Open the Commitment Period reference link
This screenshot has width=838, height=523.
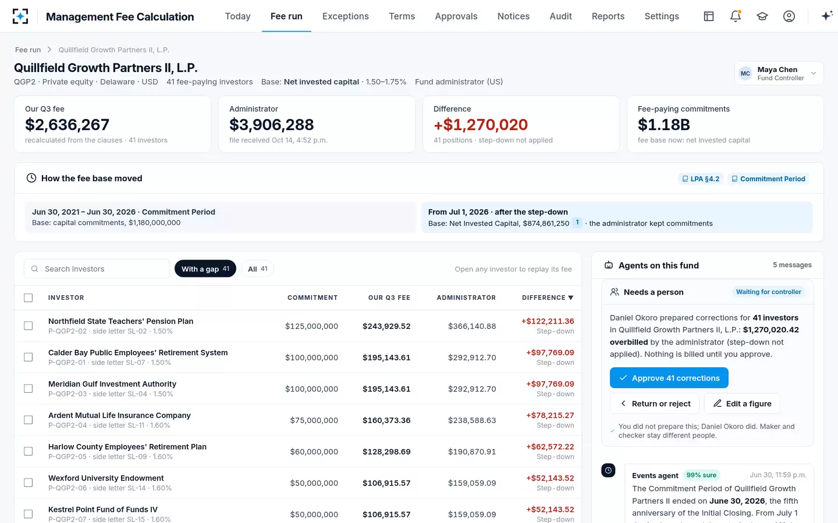(768, 179)
